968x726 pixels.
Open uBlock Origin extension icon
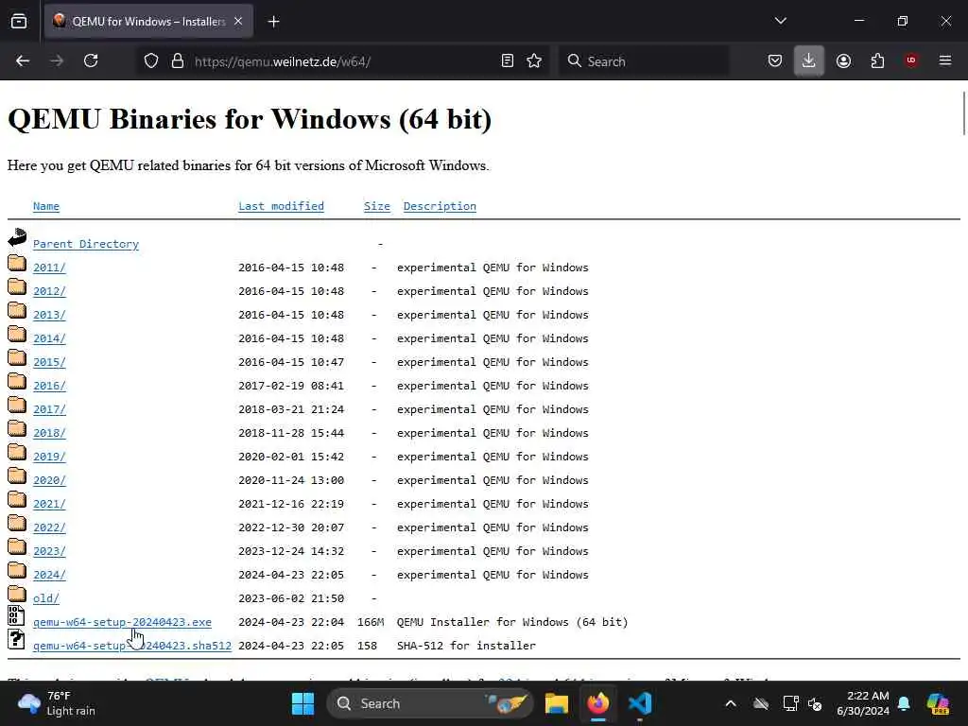[x=911, y=60]
